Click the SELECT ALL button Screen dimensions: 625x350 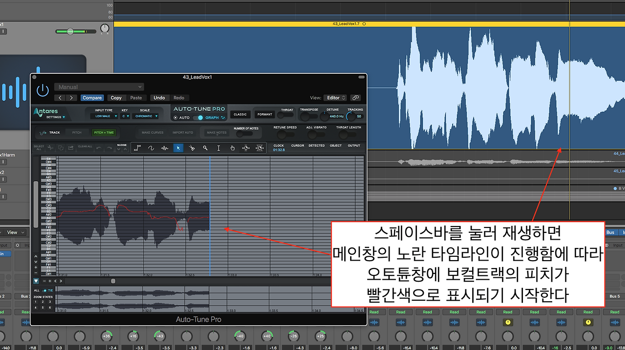coord(39,147)
